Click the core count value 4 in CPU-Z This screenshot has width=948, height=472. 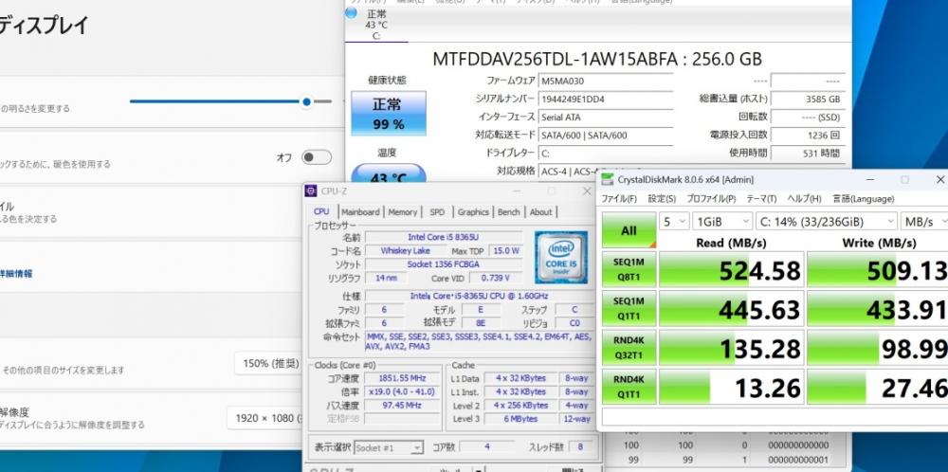(x=487, y=447)
